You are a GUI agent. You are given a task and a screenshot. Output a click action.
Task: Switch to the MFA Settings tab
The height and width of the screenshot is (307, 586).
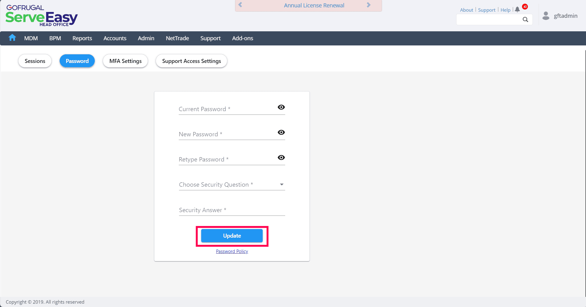126,61
